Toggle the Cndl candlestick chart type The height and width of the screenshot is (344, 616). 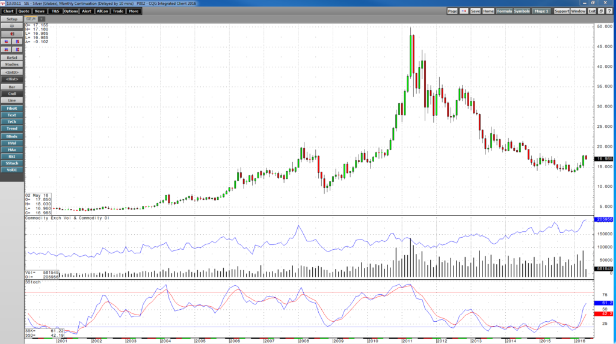[12, 94]
